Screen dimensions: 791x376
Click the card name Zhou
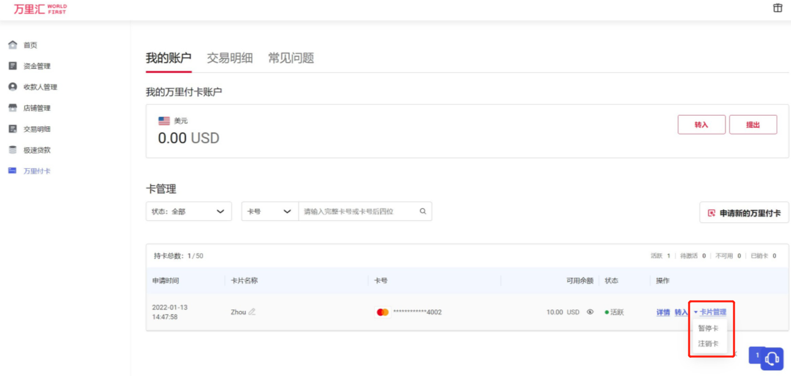238,312
